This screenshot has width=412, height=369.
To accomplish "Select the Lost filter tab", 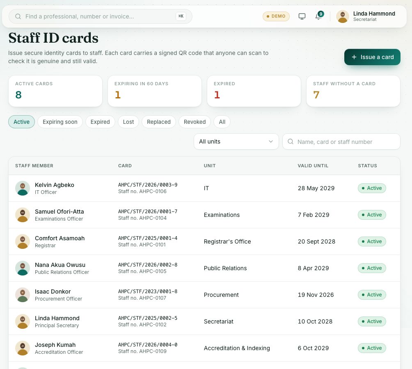I will pos(128,122).
